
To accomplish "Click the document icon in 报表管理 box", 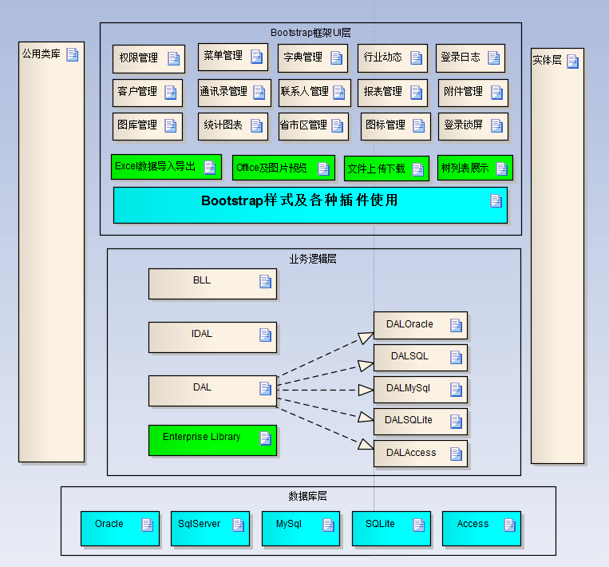I will [x=417, y=93].
